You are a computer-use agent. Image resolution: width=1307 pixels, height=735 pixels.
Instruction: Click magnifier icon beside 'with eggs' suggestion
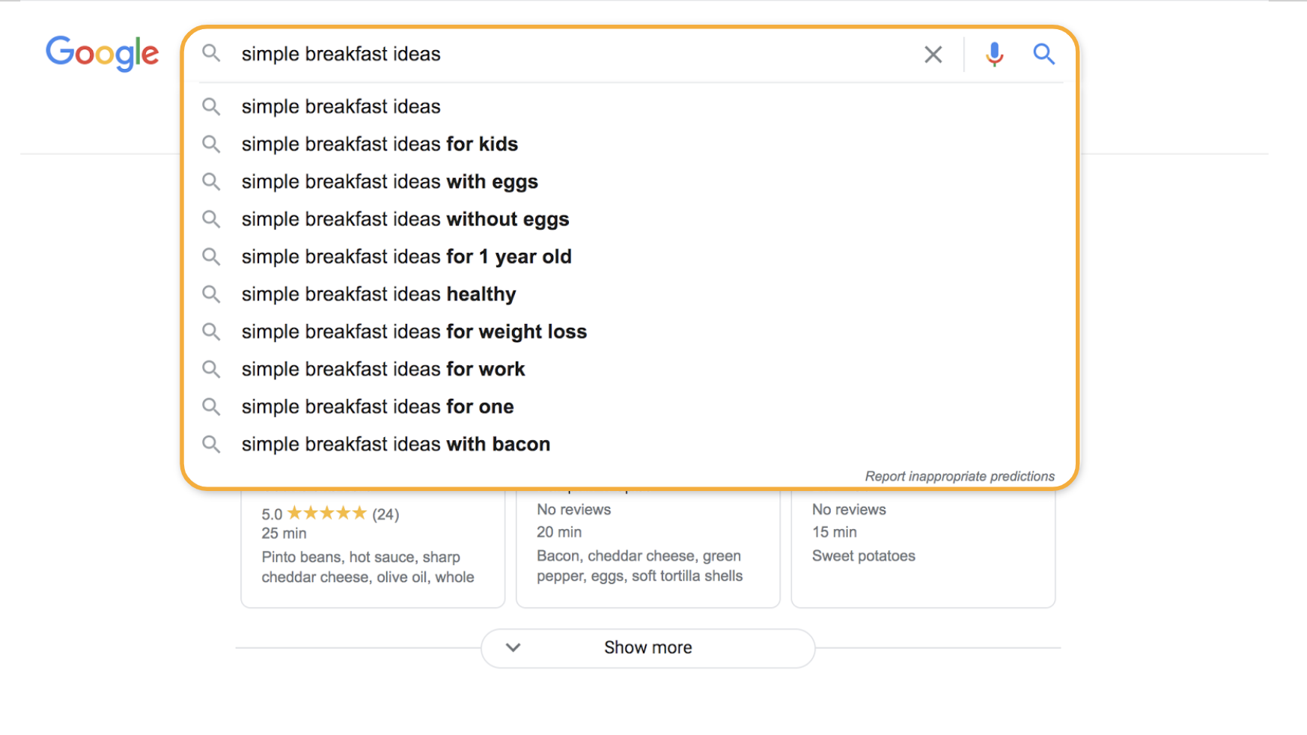pyautogui.click(x=212, y=182)
